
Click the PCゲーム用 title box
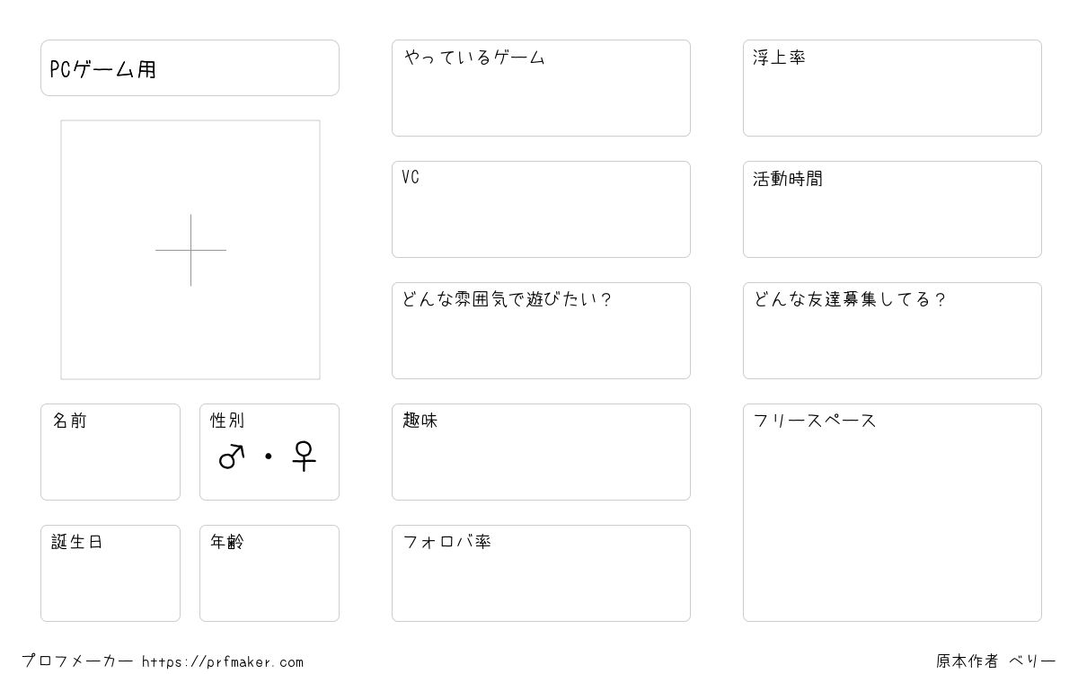[x=190, y=67]
